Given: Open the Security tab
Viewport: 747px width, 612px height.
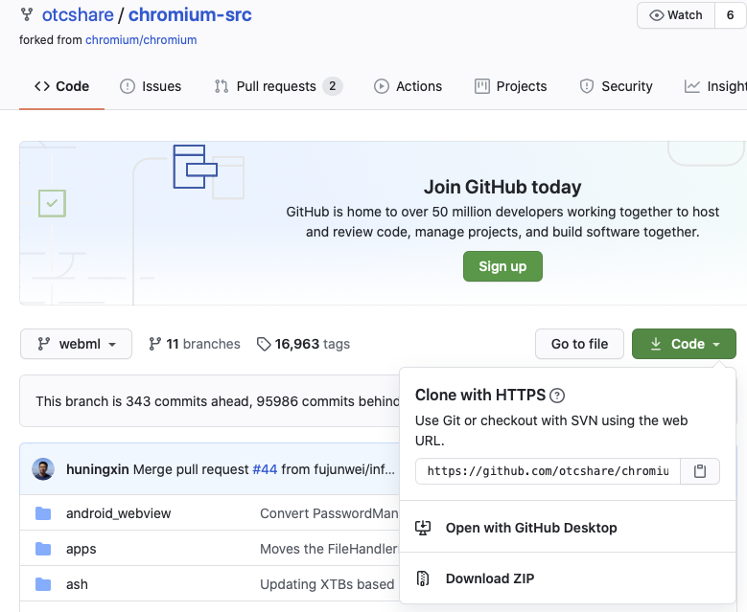Looking at the screenshot, I should [x=616, y=86].
